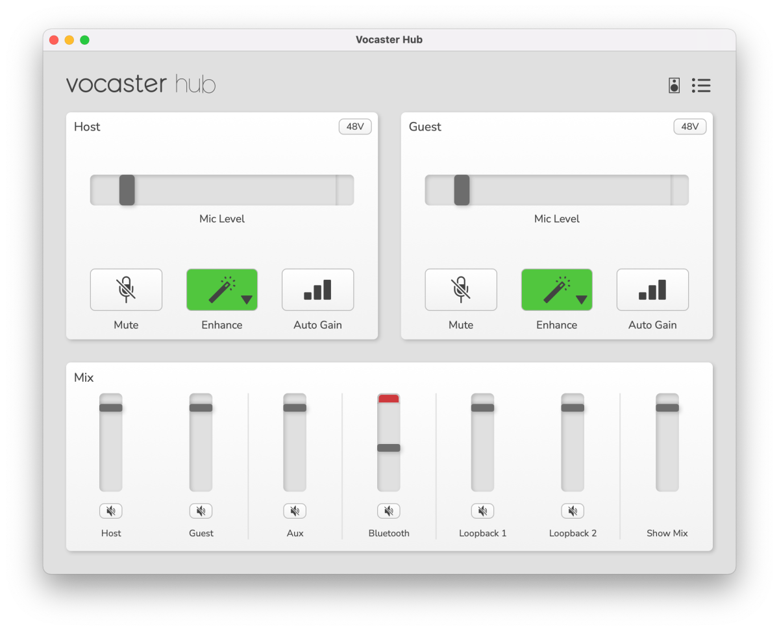Click the Guest Mic Level label

[x=557, y=219]
